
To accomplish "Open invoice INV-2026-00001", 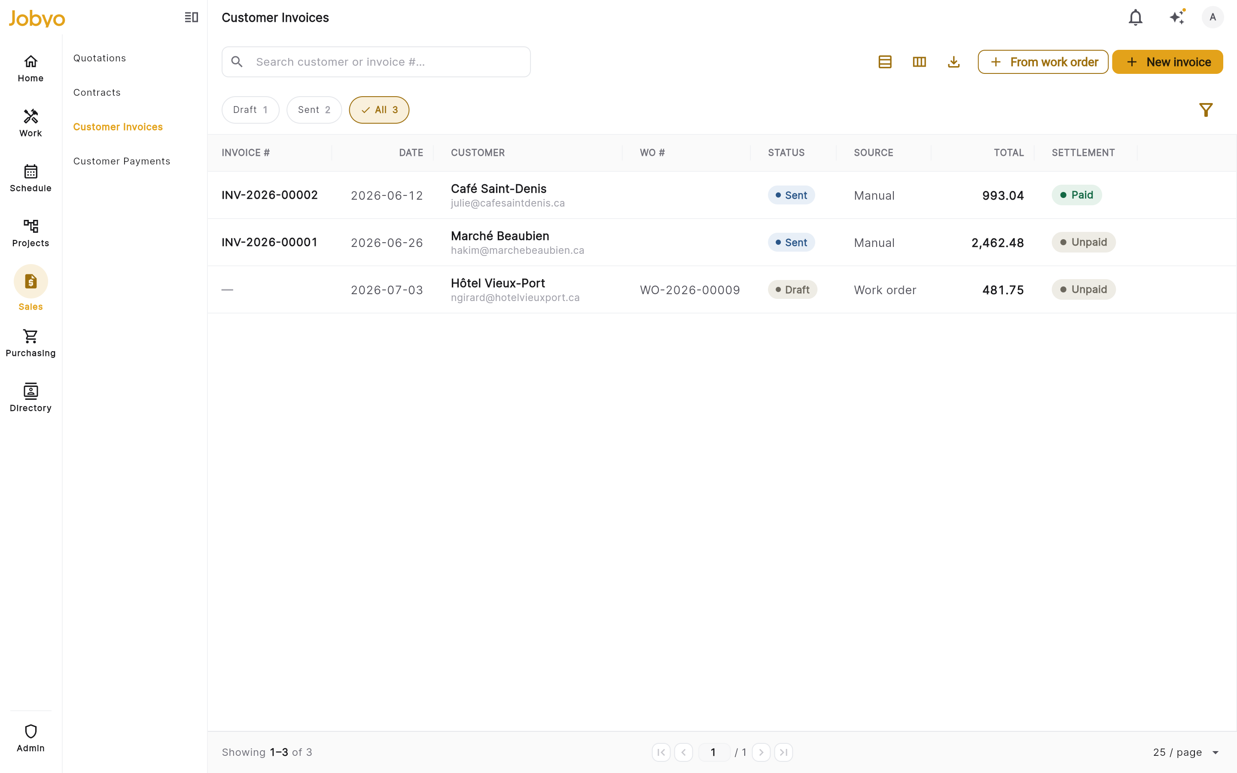I will [x=269, y=242].
